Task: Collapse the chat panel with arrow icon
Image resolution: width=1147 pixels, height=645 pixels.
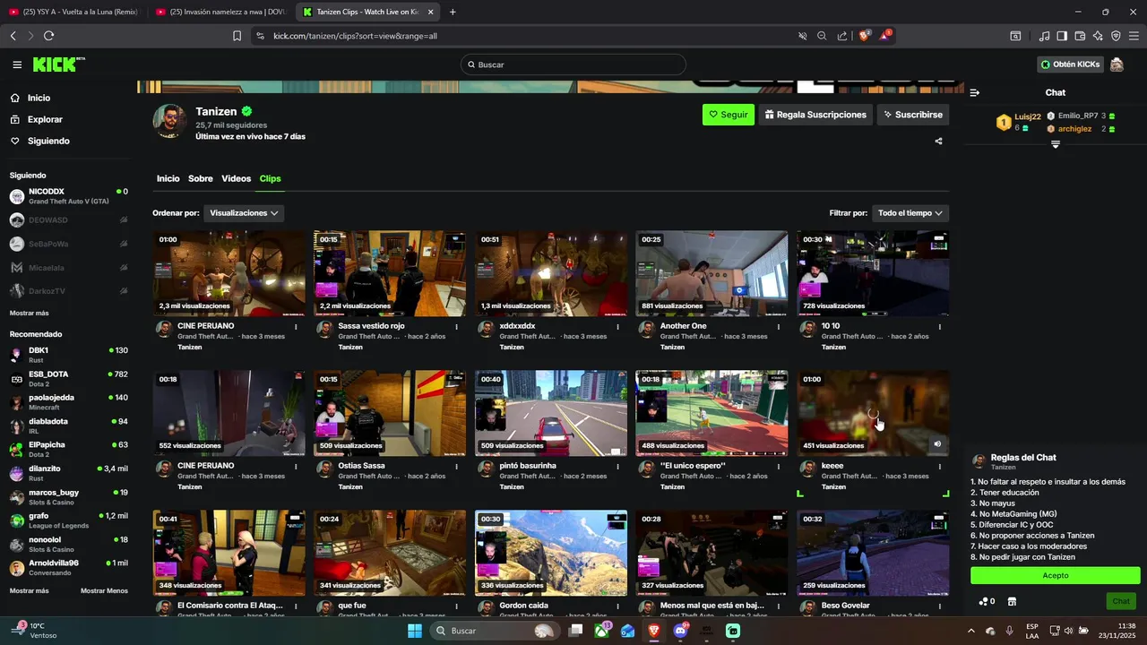Action: [x=975, y=92]
